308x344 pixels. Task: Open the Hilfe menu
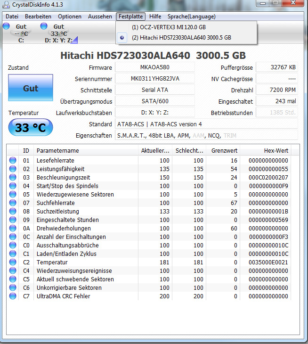point(155,16)
